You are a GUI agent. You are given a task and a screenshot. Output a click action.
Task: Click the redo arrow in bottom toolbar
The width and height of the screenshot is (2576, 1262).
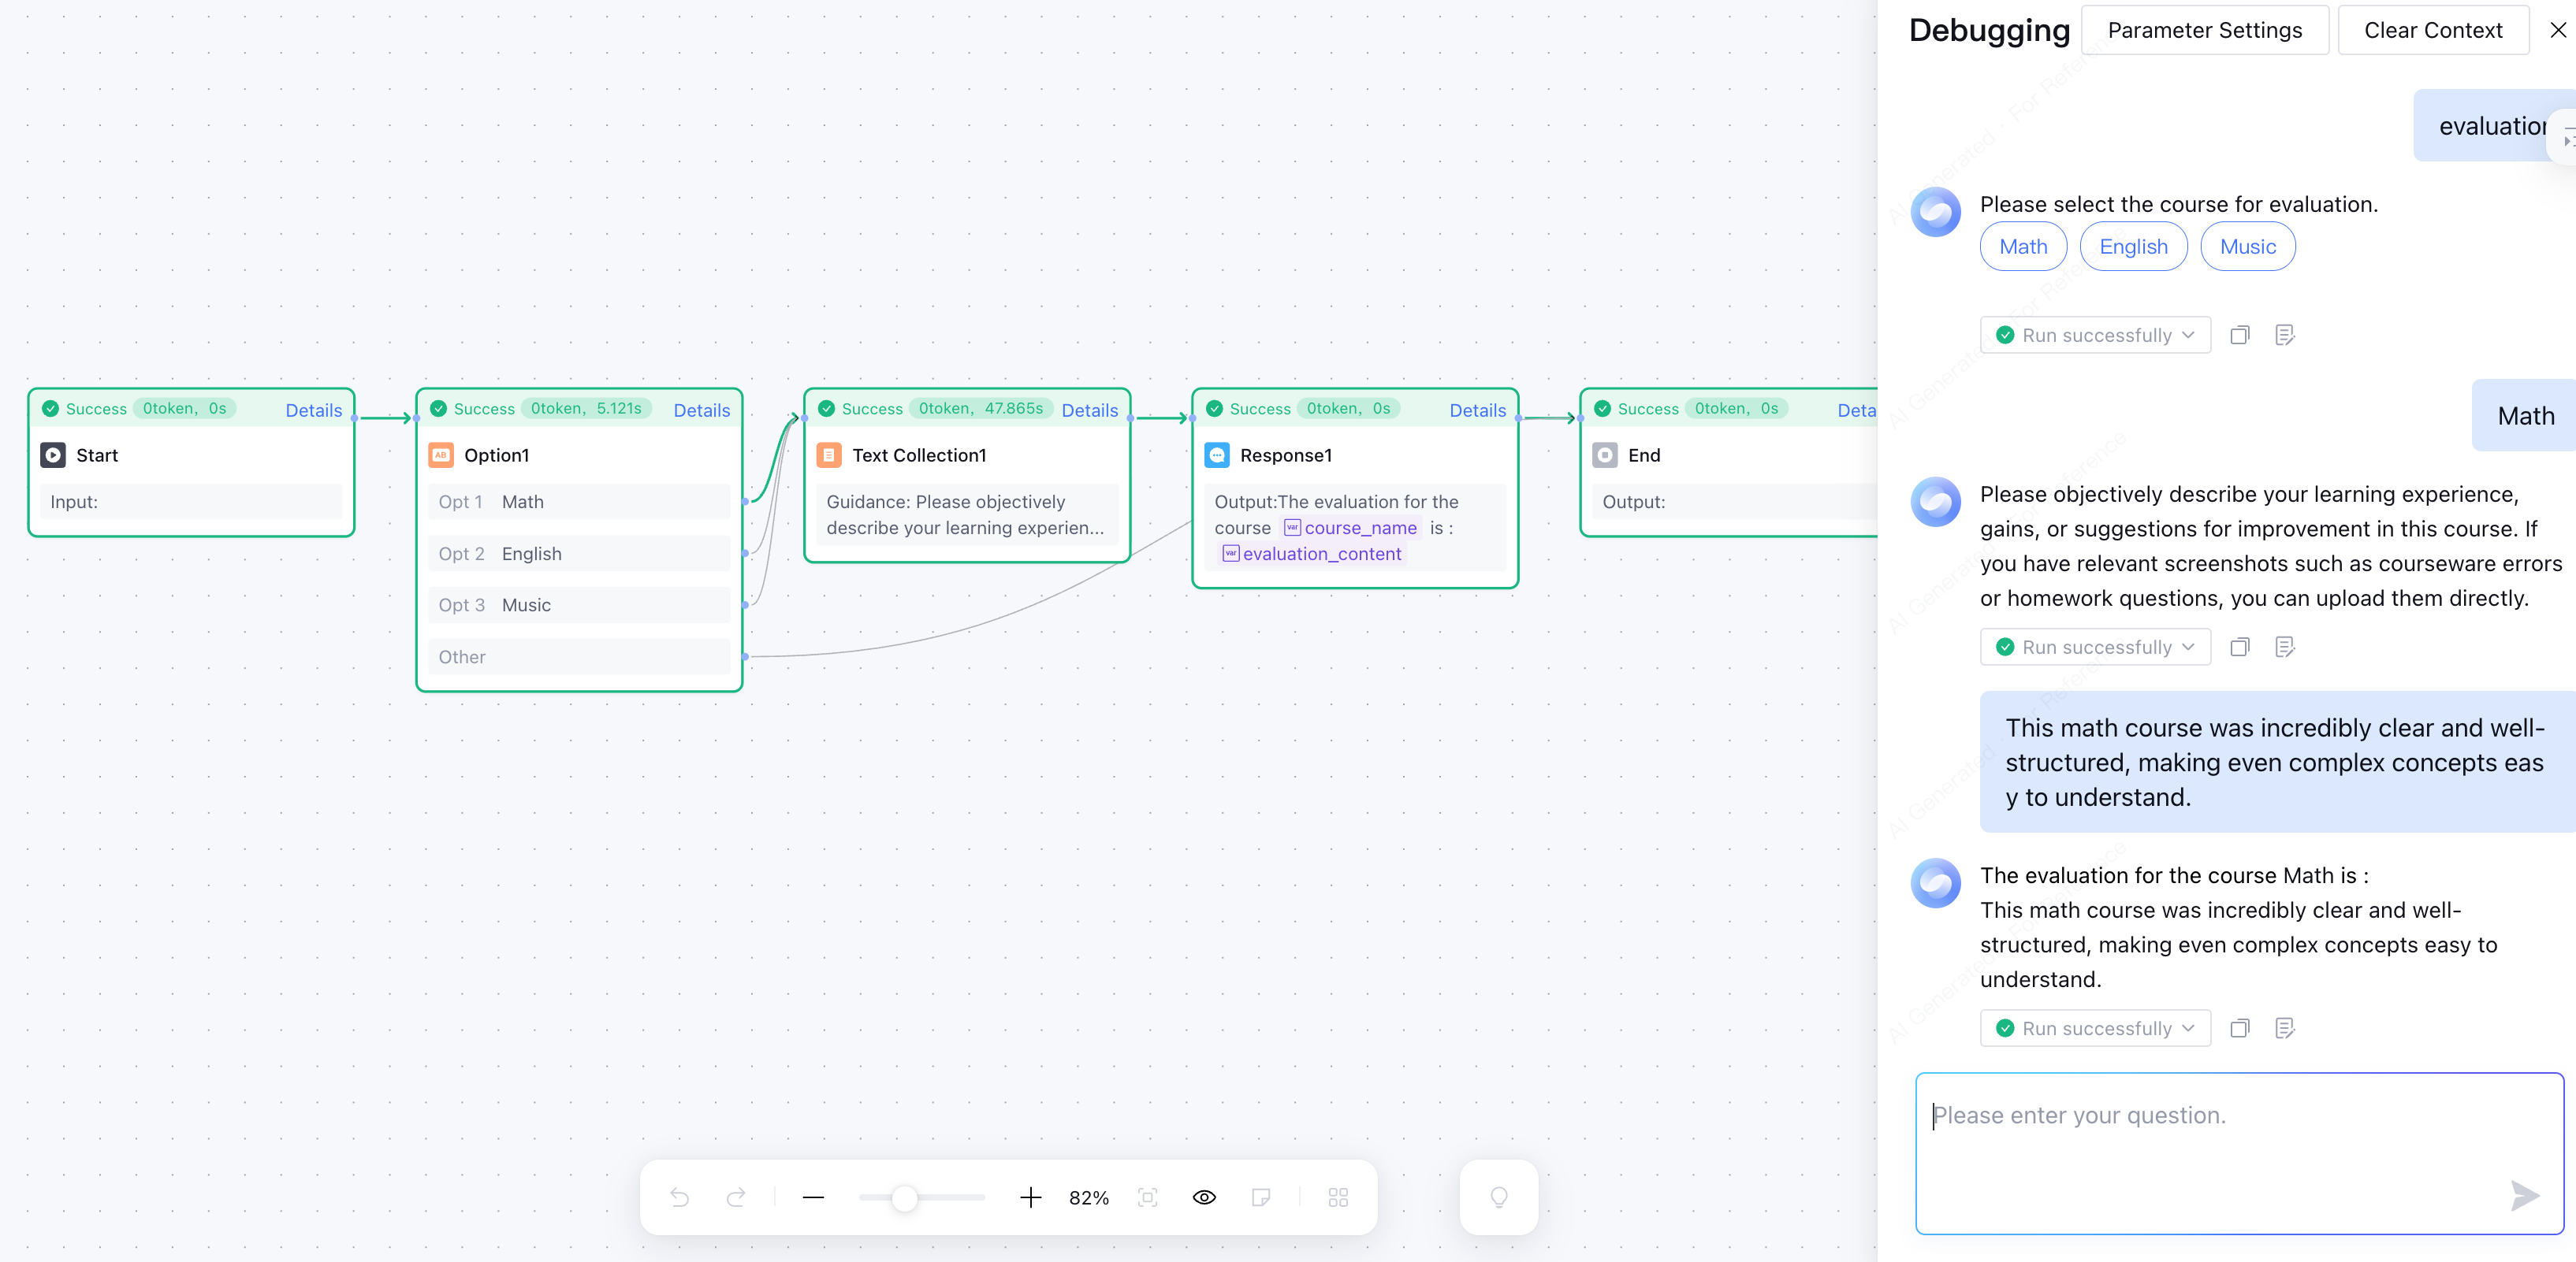coord(736,1197)
